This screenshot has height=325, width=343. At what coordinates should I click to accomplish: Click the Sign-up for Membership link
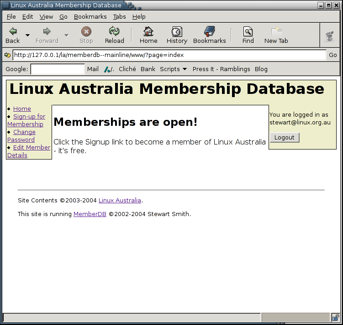(26, 120)
